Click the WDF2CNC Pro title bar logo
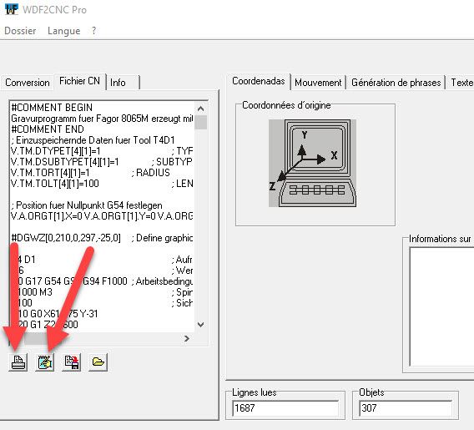474x430 pixels. [x=12, y=9]
